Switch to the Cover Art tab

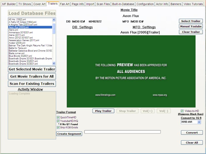(39, 4)
